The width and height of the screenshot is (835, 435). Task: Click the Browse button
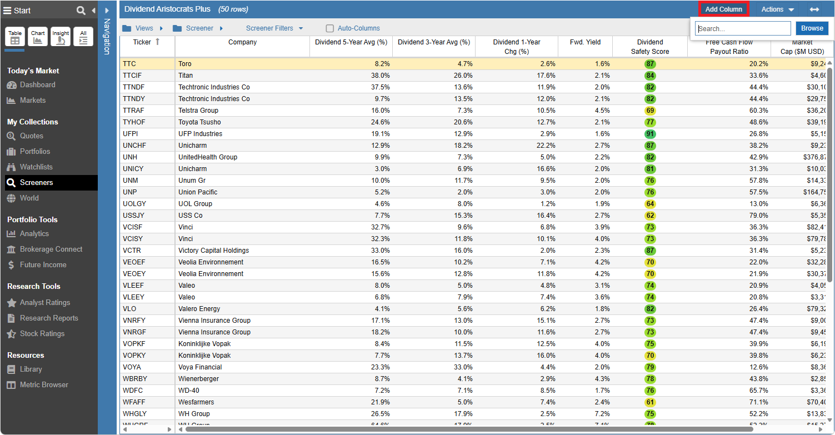812,28
